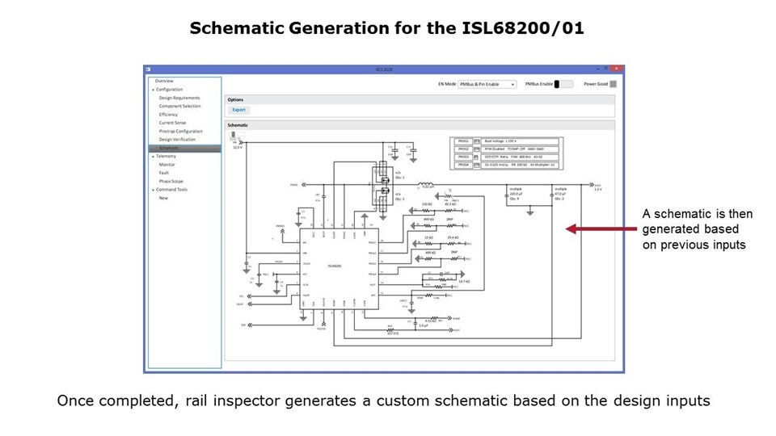776x436 pixels.
Task: Click the 12.0 V VIN input connector
Action: (241, 142)
